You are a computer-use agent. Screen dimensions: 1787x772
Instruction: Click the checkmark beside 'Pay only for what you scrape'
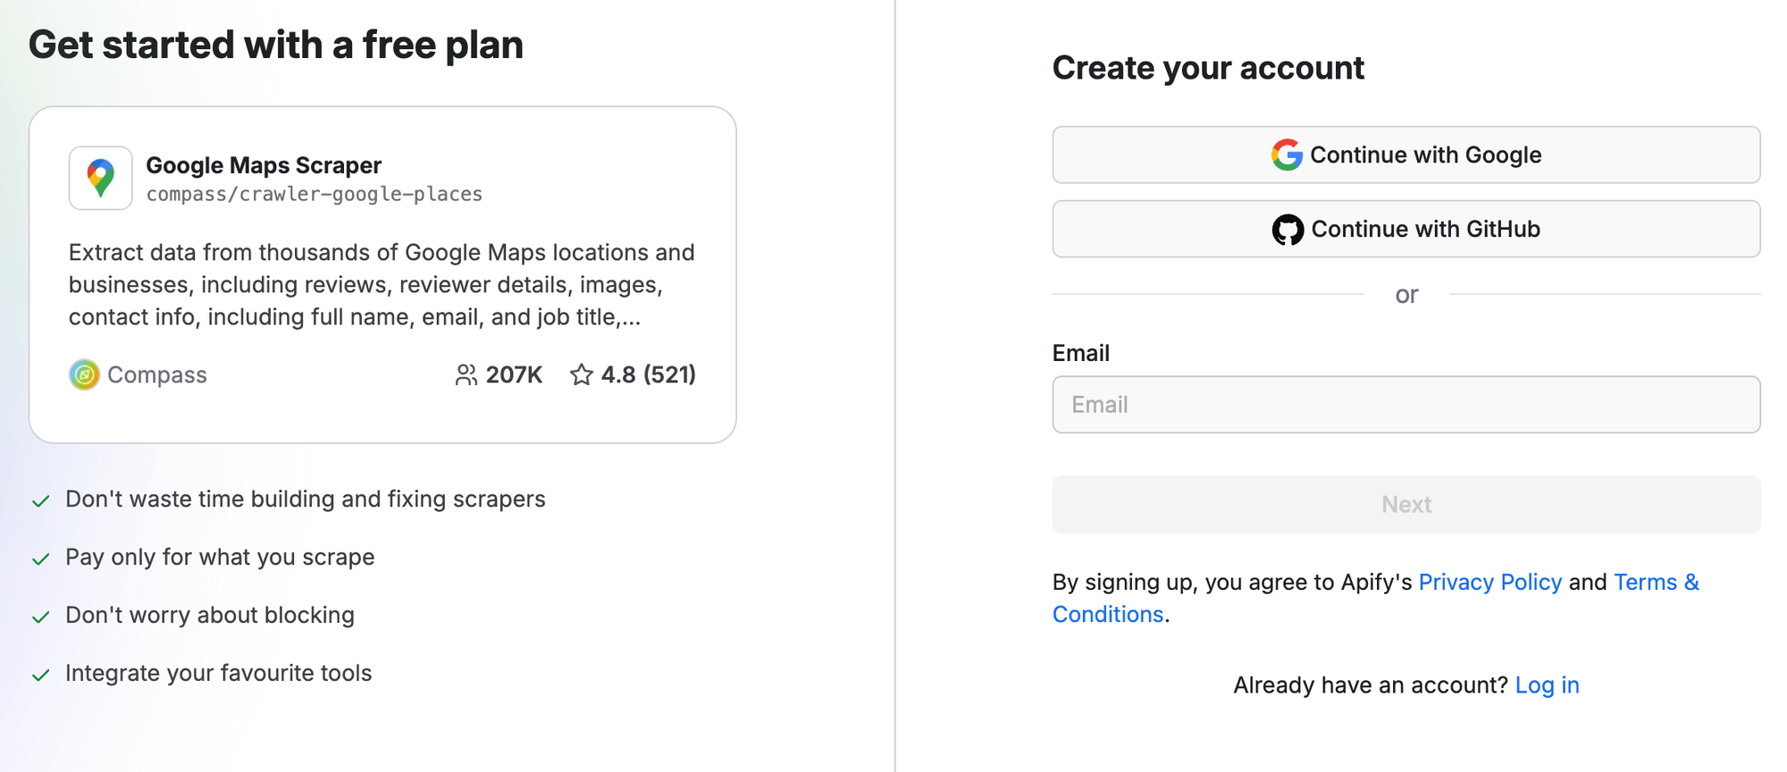[39, 558]
